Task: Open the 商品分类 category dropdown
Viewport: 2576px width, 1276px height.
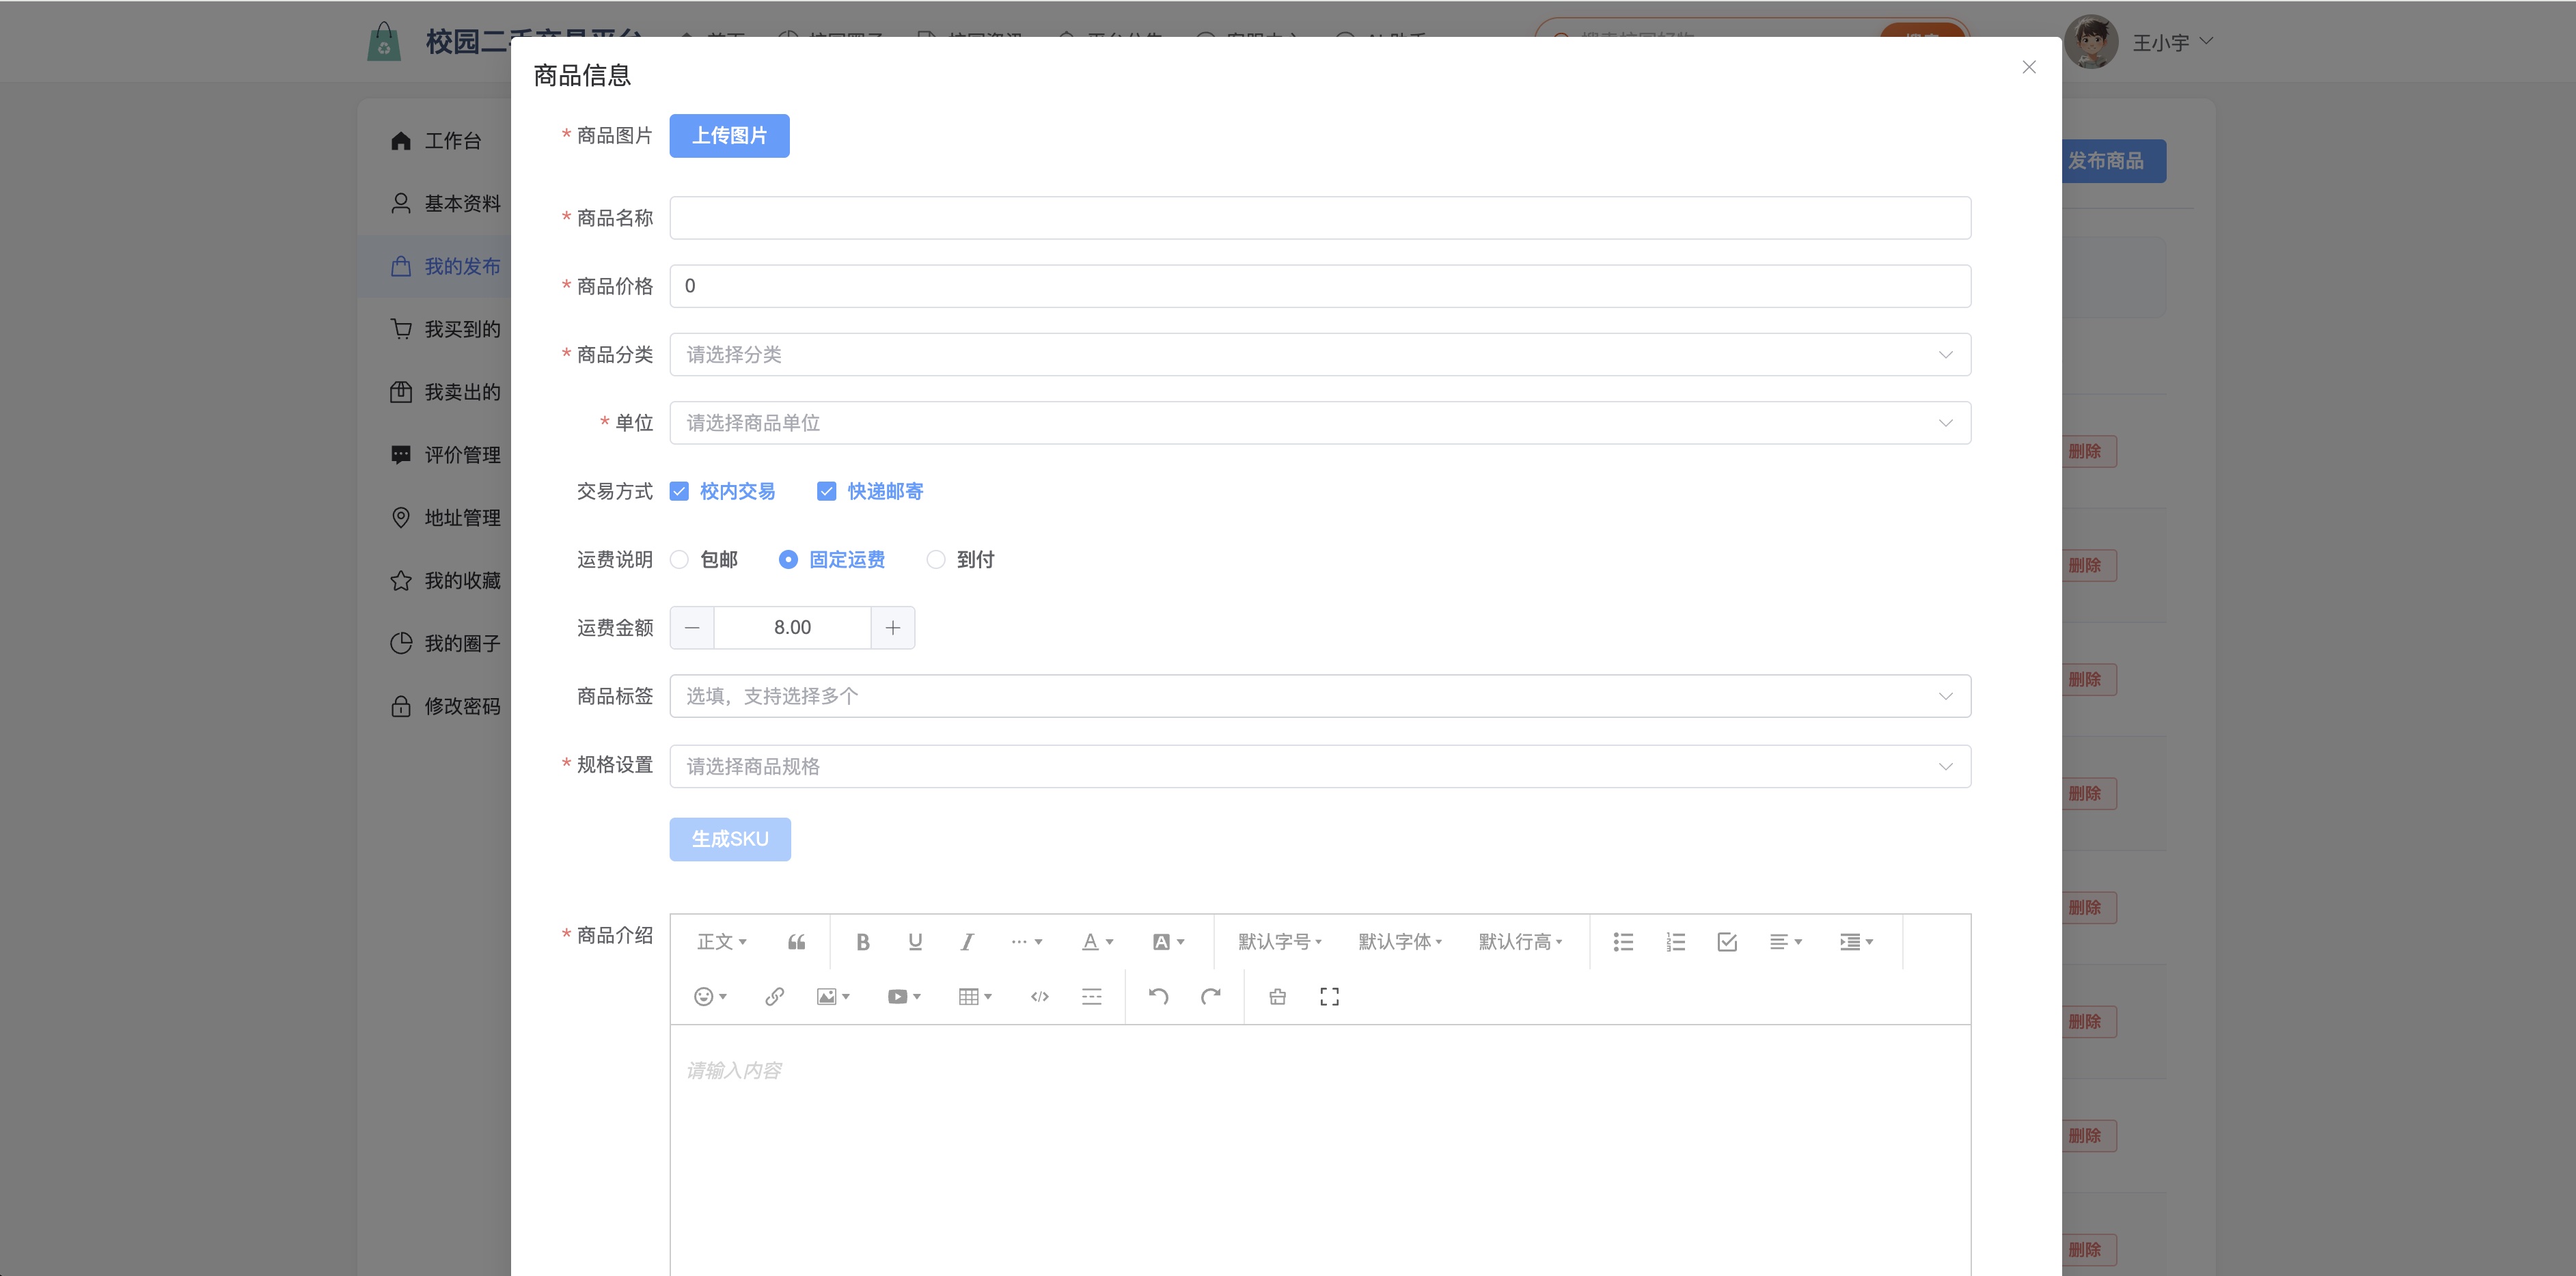Action: 1320,355
